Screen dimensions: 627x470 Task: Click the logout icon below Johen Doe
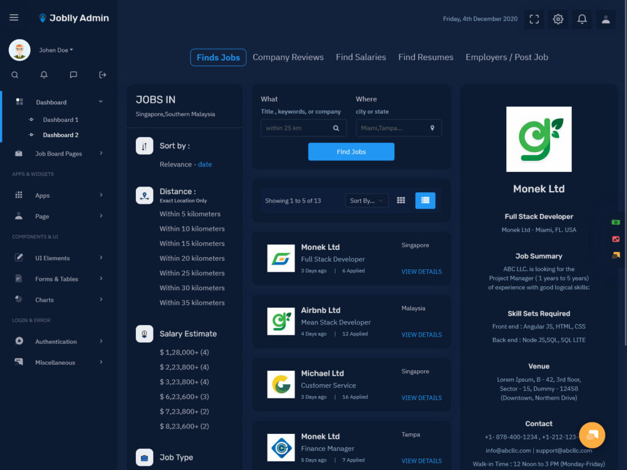(x=102, y=74)
